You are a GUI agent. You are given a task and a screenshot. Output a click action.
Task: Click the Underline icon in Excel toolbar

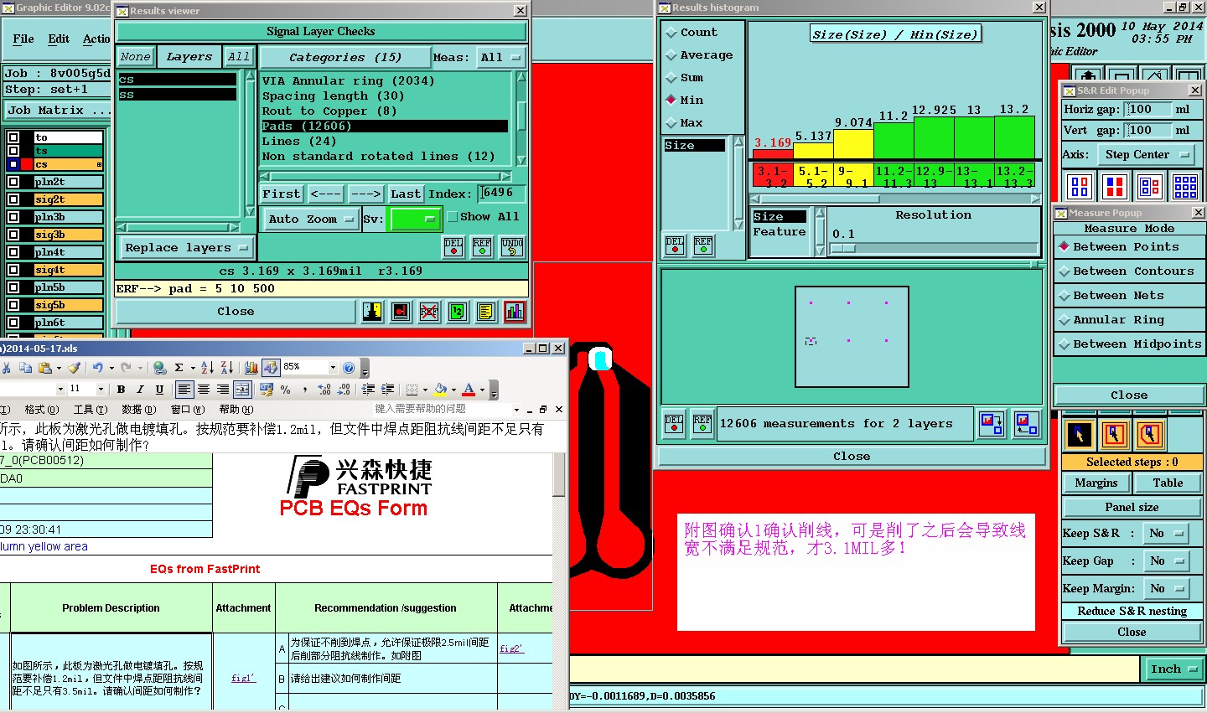[x=159, y=389]
